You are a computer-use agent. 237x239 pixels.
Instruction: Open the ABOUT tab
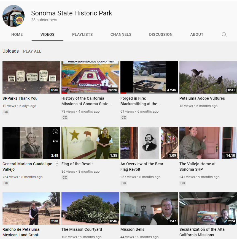(197, 34)
